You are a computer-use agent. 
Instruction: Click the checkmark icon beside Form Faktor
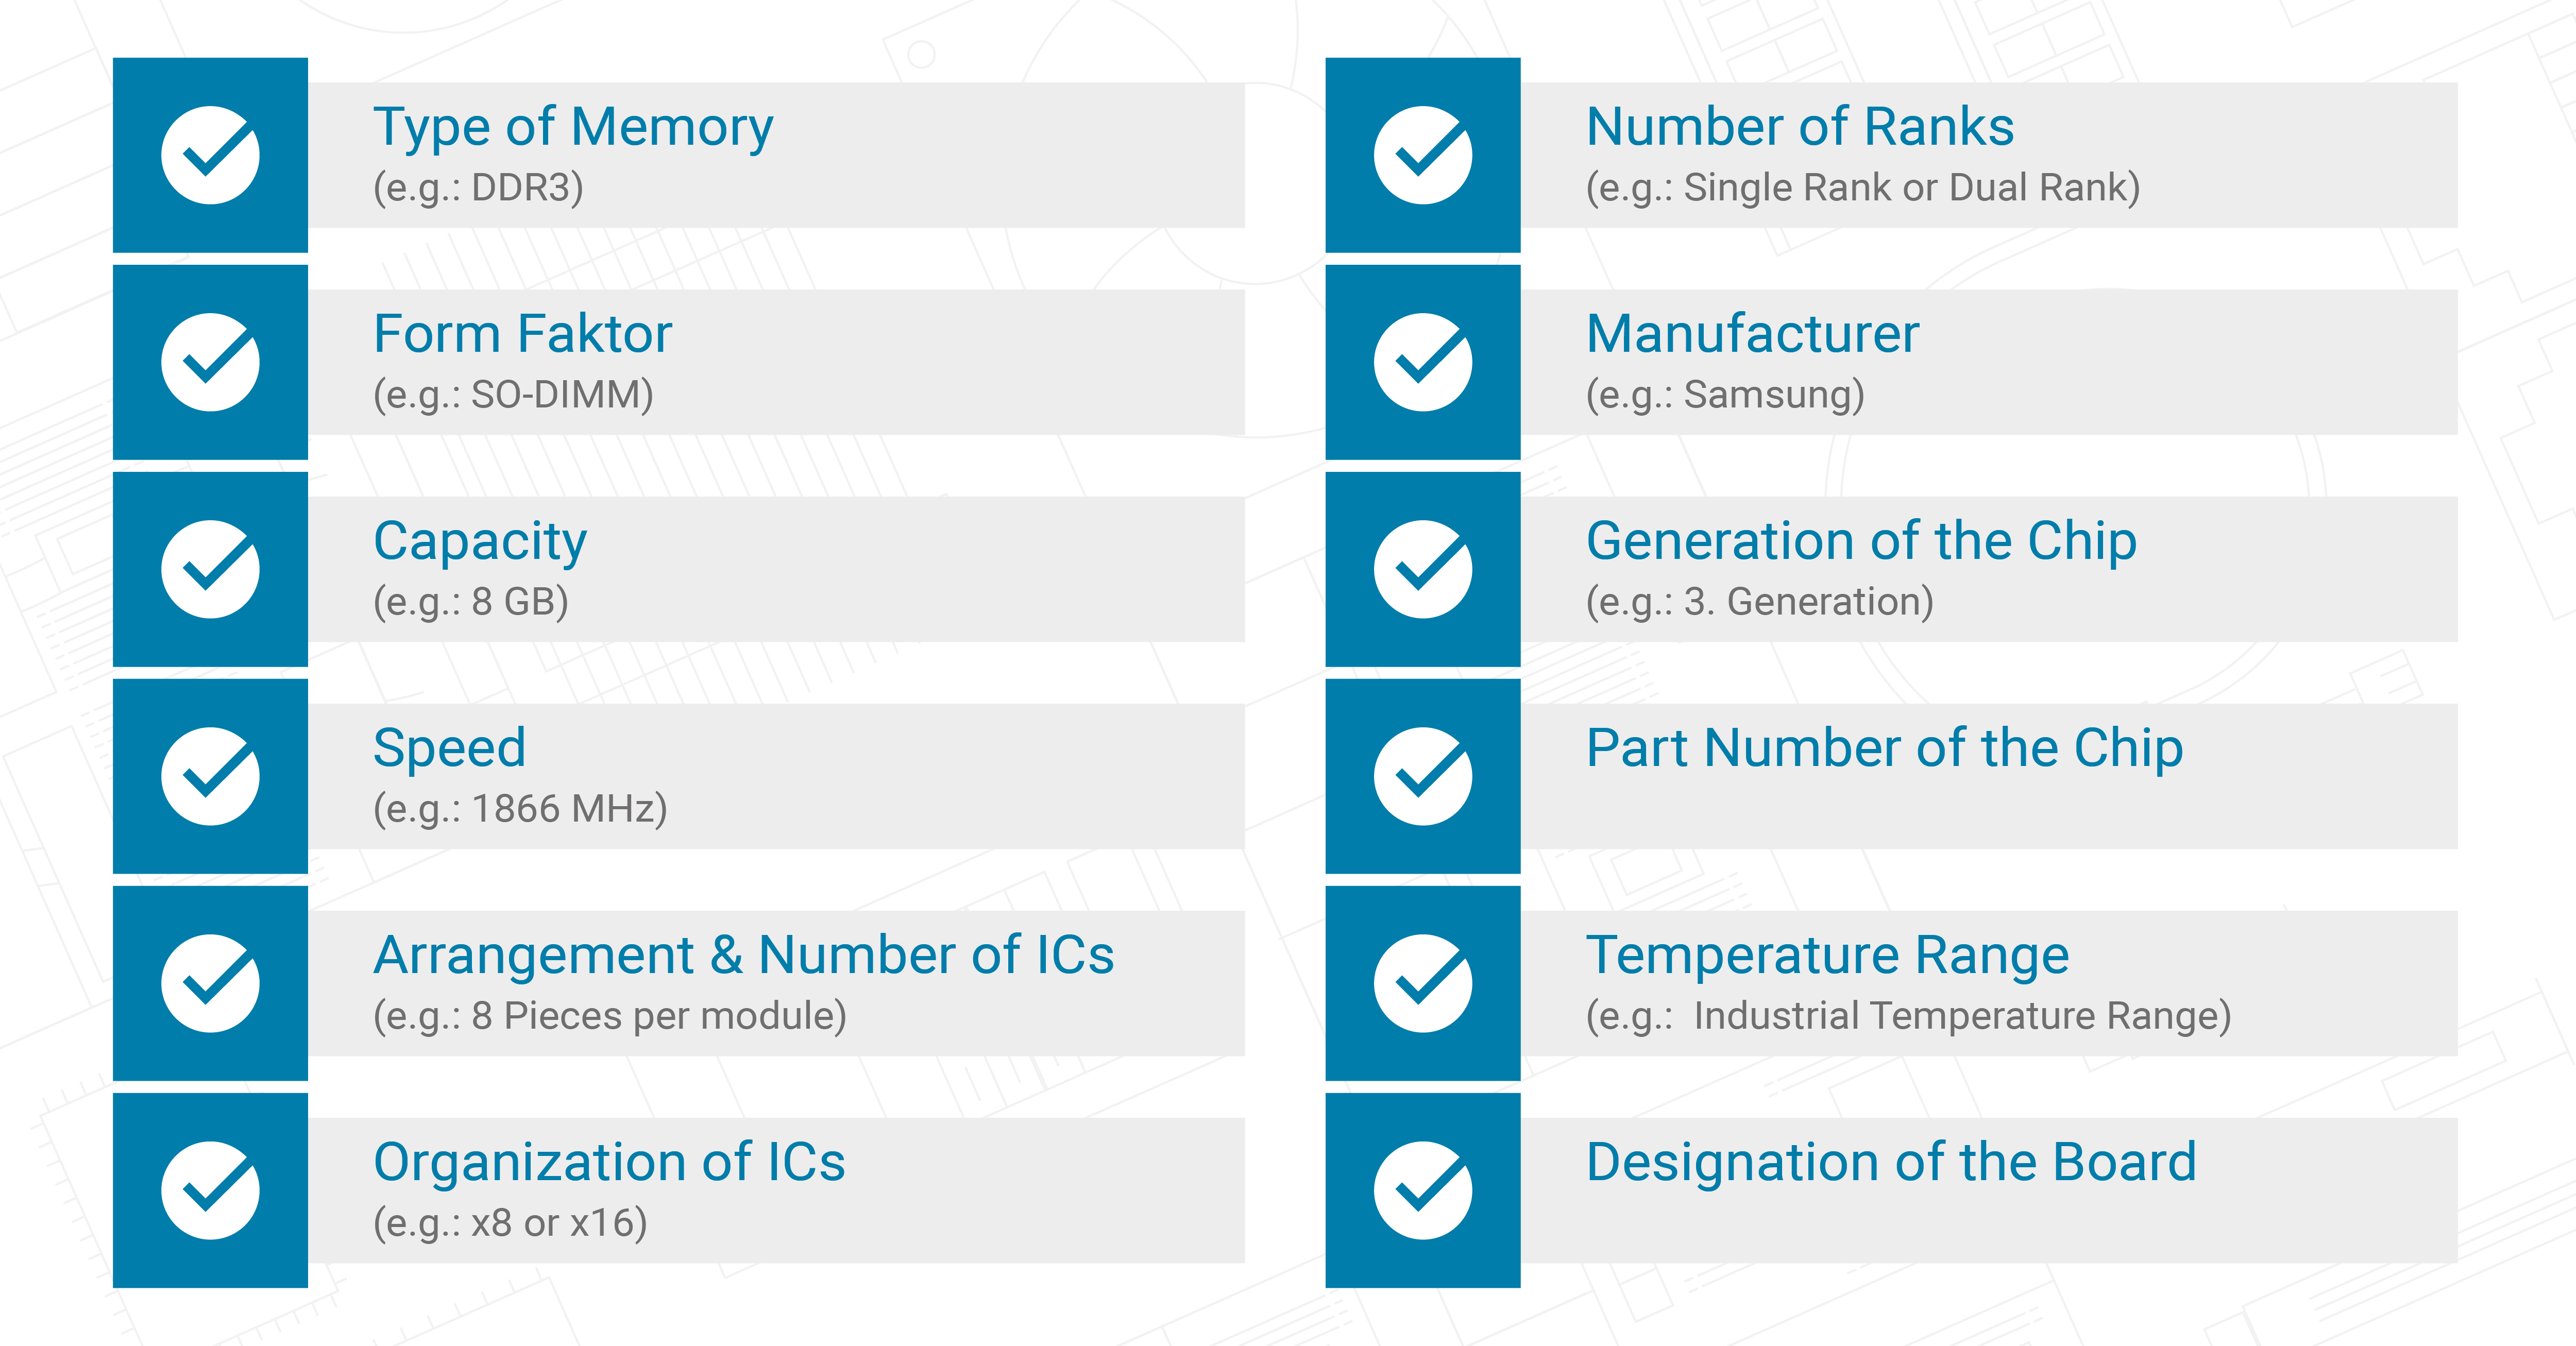click(x=210, y=362)
